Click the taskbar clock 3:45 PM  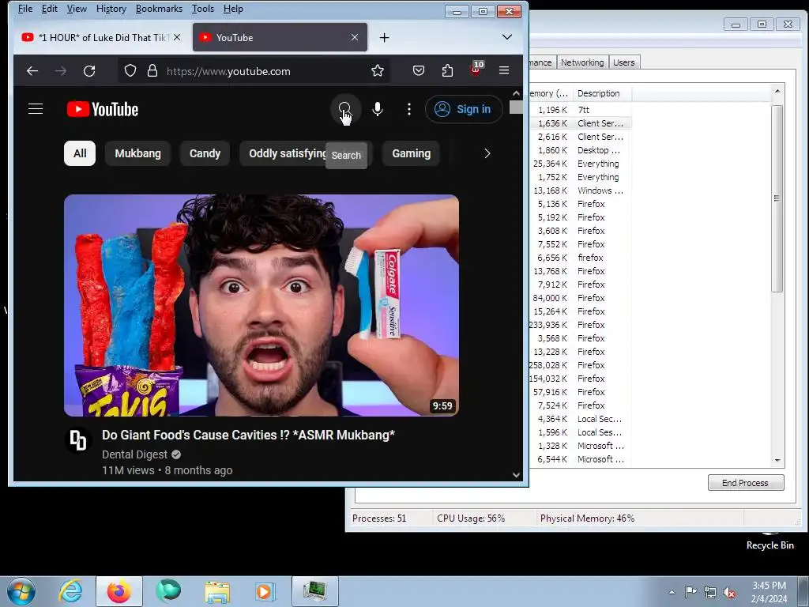(x=769, y=586)
